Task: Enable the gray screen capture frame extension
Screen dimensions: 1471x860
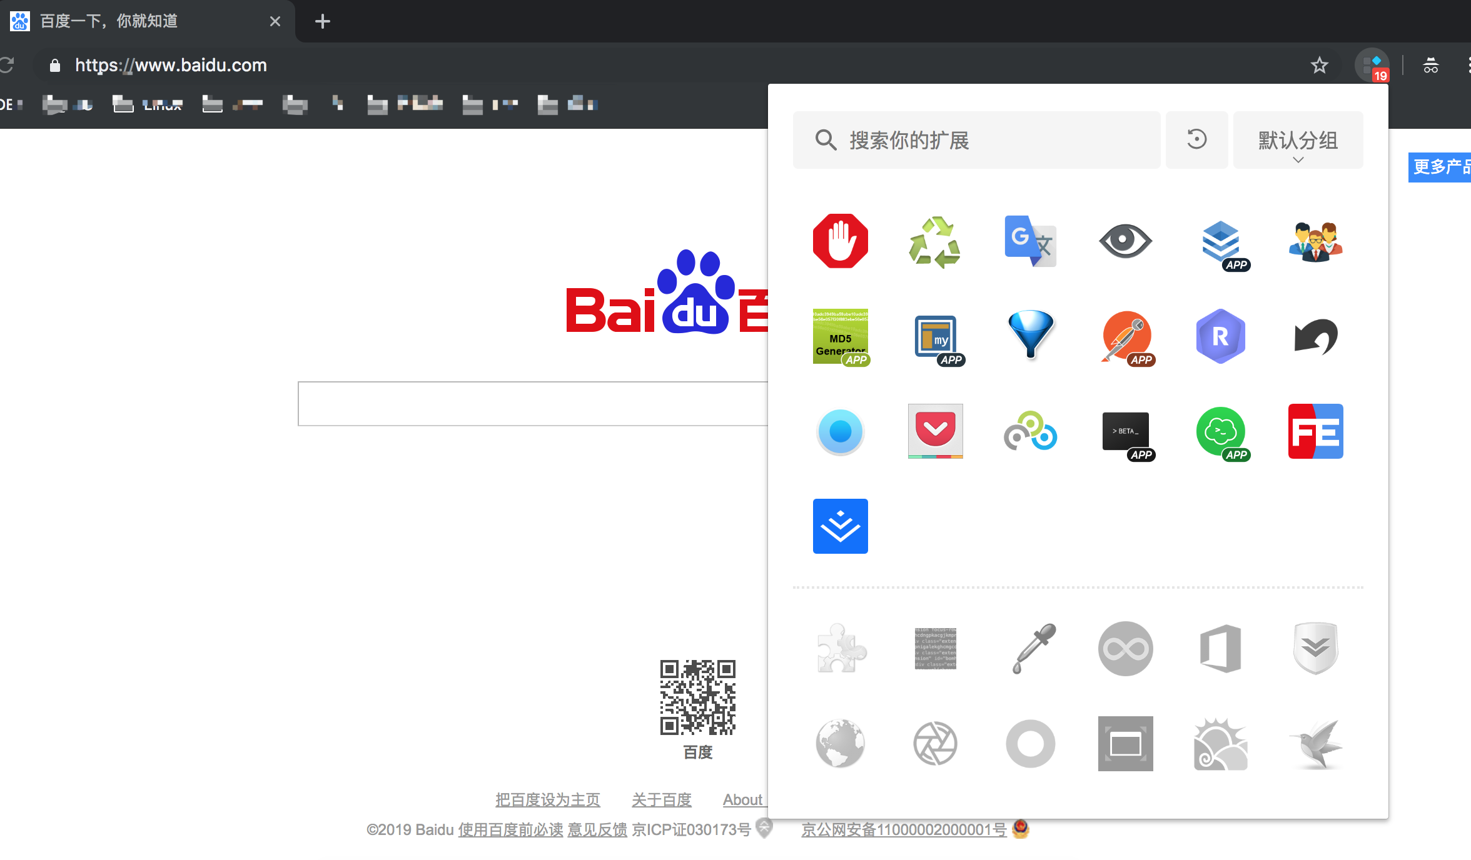Action: pyautogui.click(x=1125, y=744)
